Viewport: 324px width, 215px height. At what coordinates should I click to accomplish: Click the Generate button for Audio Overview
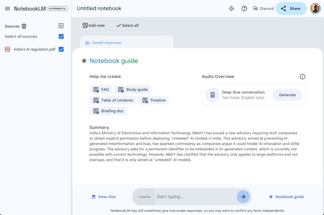tap(287, 95)
